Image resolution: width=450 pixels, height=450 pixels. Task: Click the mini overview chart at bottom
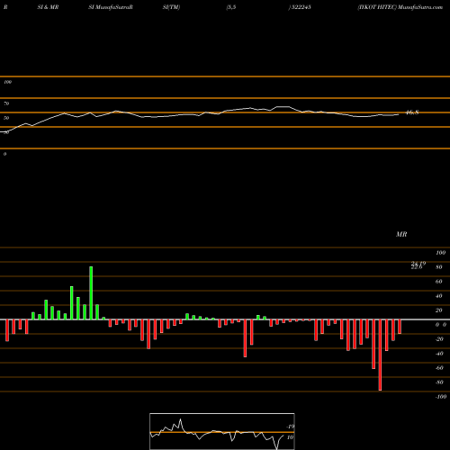222,431
